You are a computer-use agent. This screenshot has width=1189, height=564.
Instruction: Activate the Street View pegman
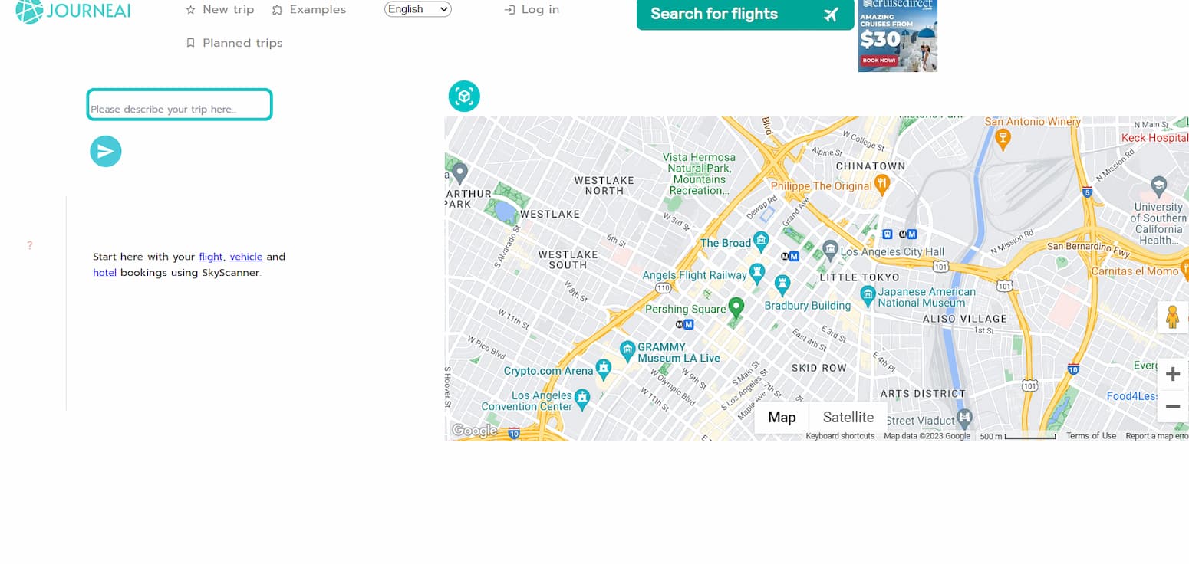1172,317
